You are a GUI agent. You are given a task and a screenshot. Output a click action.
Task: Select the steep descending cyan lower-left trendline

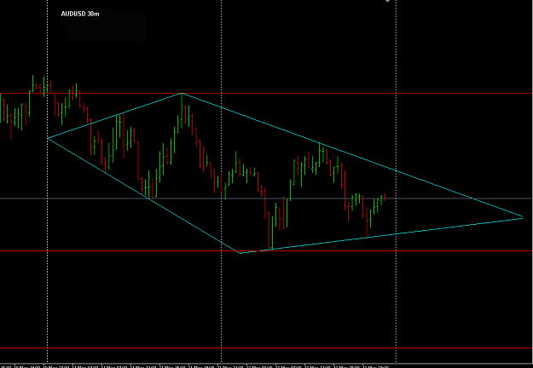144,196
